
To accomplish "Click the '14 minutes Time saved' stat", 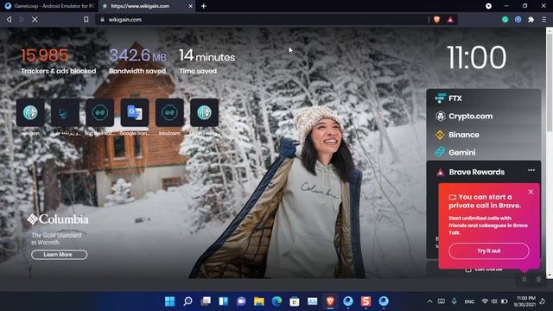I will (x=207, y=61).
